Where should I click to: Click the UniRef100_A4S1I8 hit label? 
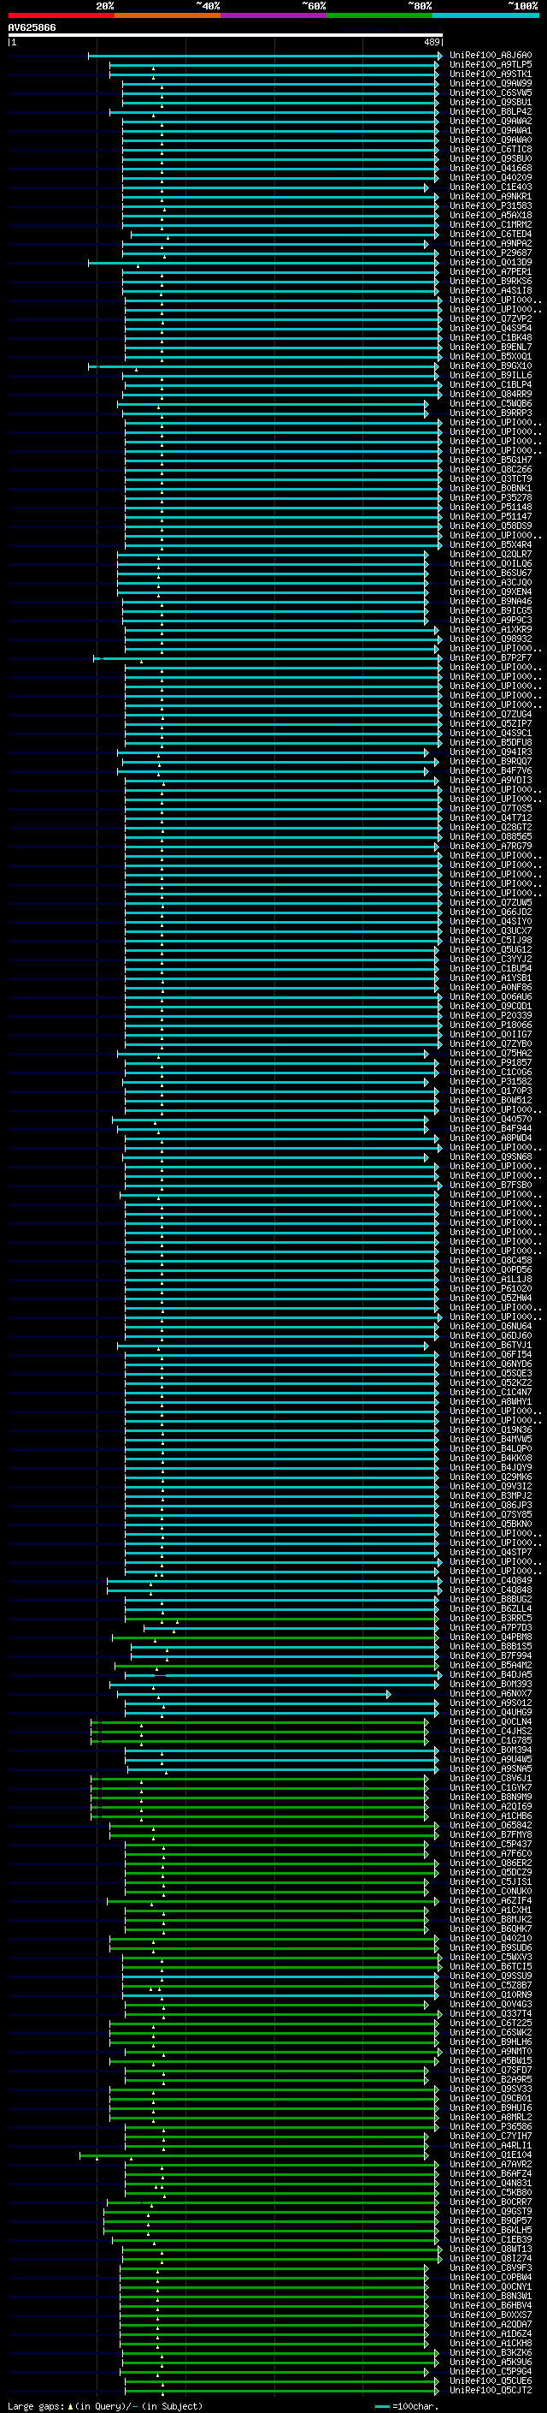(491, 290)
